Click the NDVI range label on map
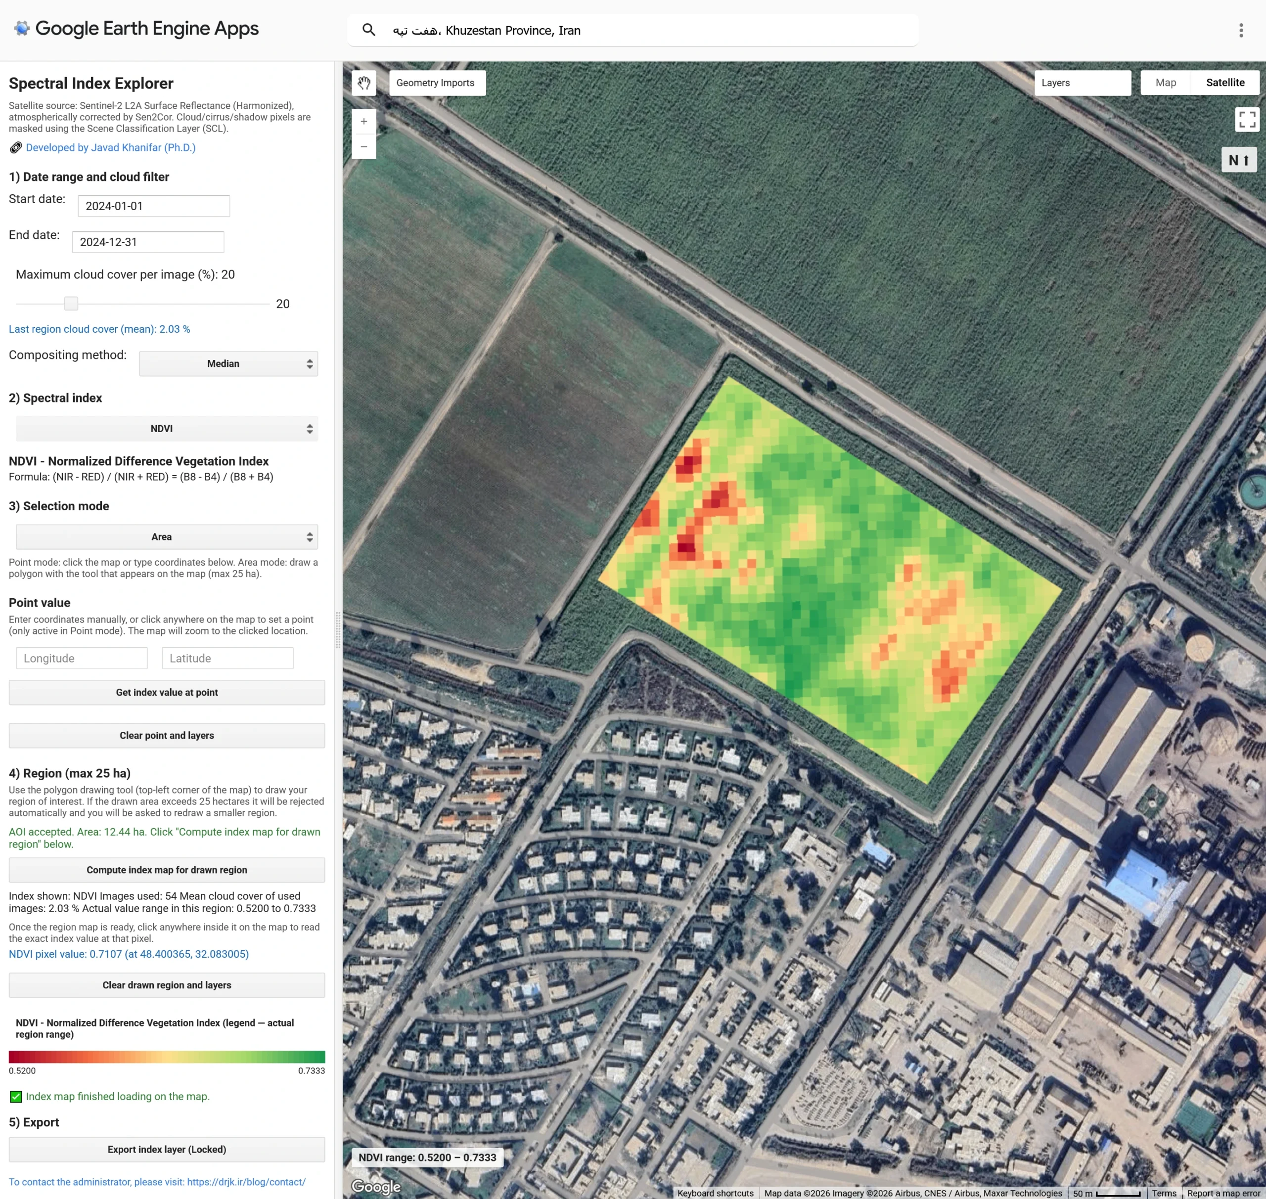The height and width of the screenshot is (1199, 1266). point(427,1157)
